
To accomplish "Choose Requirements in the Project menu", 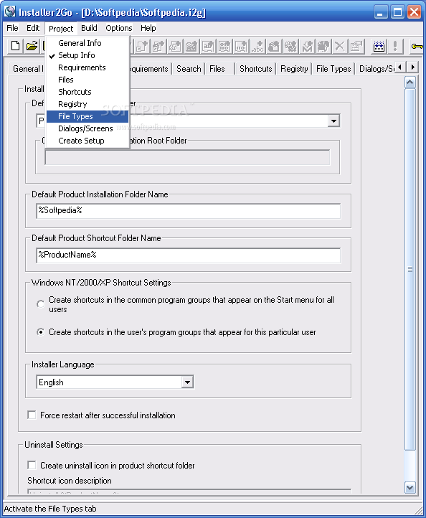I will point(87,67).
